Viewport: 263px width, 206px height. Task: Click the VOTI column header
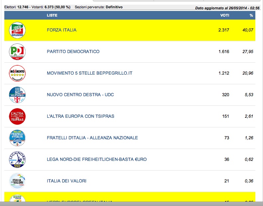[224, 15]
